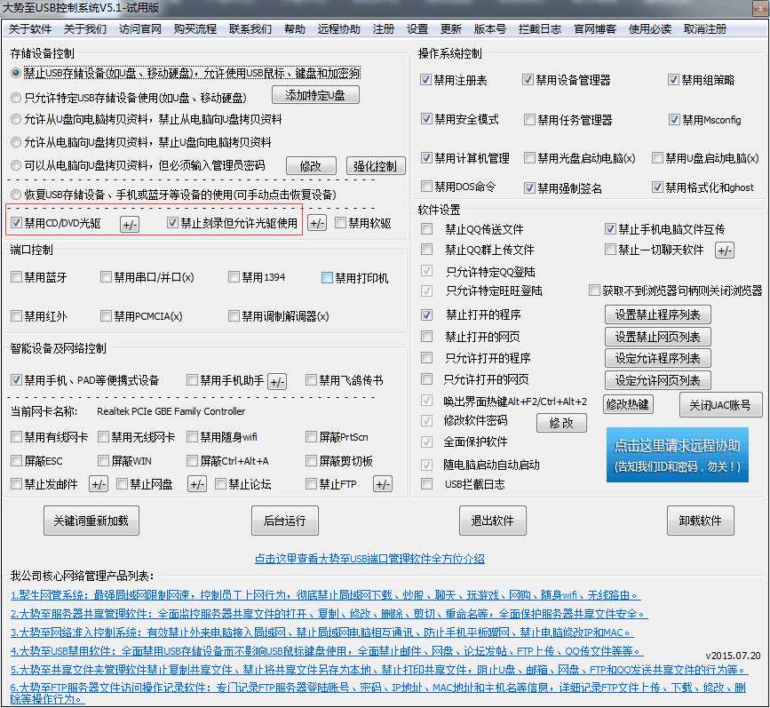This screenshot has height=708, width=770.
Task: Enable the 禁用注册表 checkbox
Action: click(425, 79)
